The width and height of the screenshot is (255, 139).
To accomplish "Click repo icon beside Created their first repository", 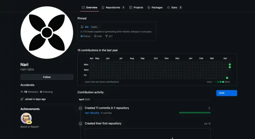I will [80, 123].
